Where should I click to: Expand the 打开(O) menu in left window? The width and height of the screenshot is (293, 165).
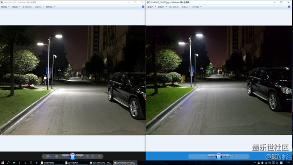click(x=50, y=7)
